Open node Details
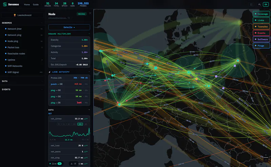This screenshot has width=271, height=167. (x=69, y=27)
